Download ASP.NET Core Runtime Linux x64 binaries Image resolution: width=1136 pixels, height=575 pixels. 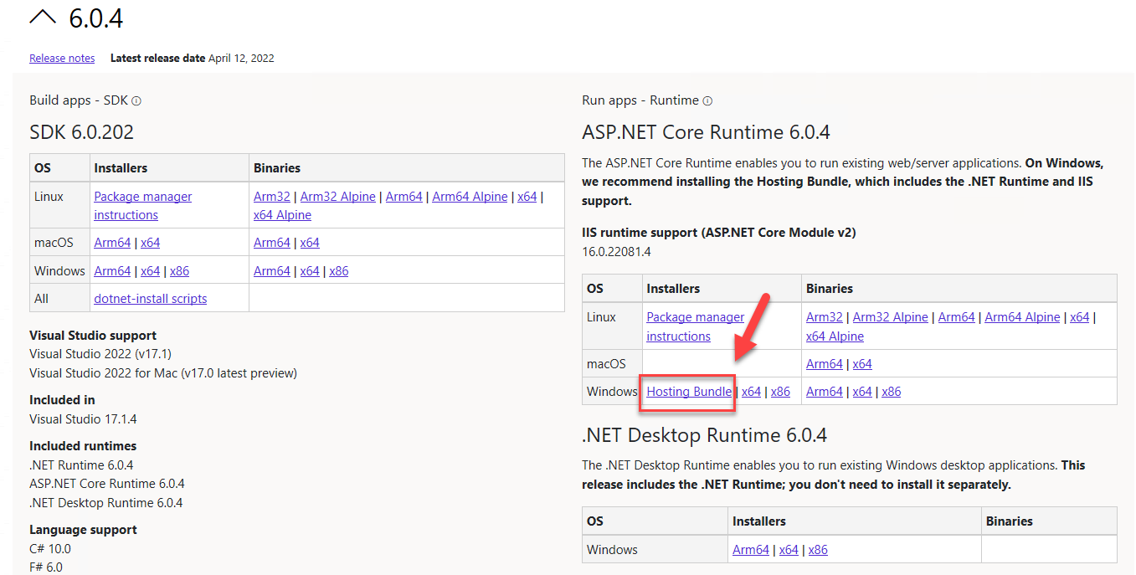pos(1080,317)
